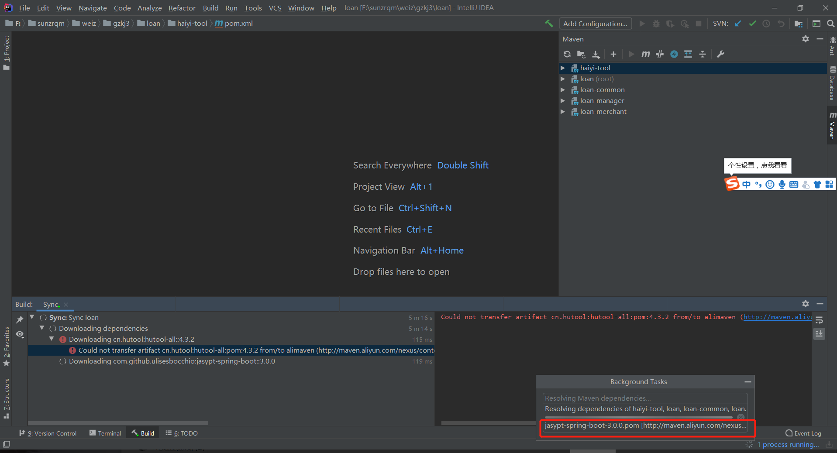Screen dimensions: 837x453
Task: Click Generate Sources and Update Folders icon
Action: tap(581, 54)
